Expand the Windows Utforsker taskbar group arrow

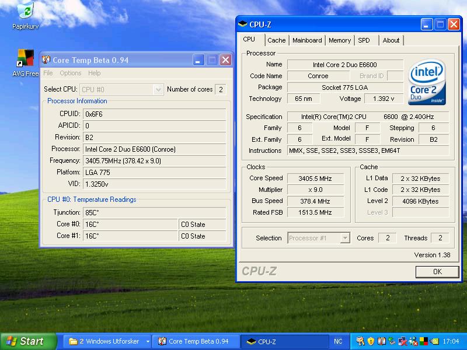point(148,341)
